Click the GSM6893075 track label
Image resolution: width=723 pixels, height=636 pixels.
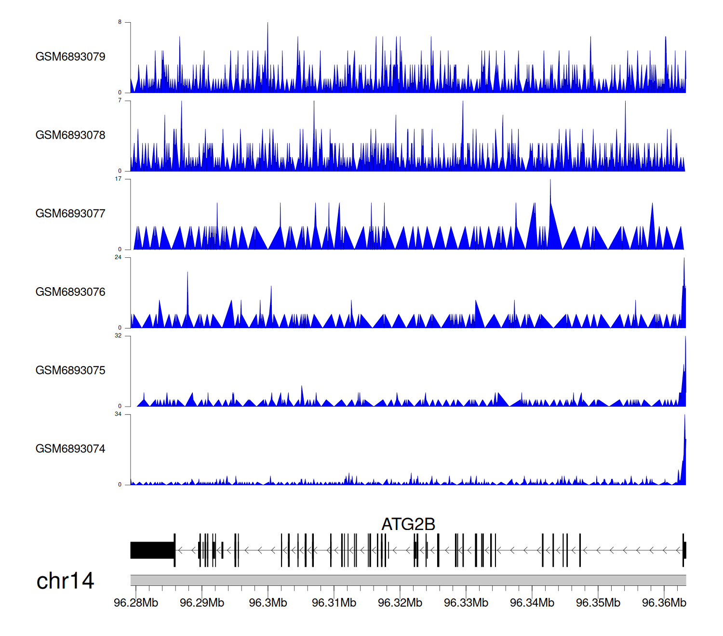(70, 370)
